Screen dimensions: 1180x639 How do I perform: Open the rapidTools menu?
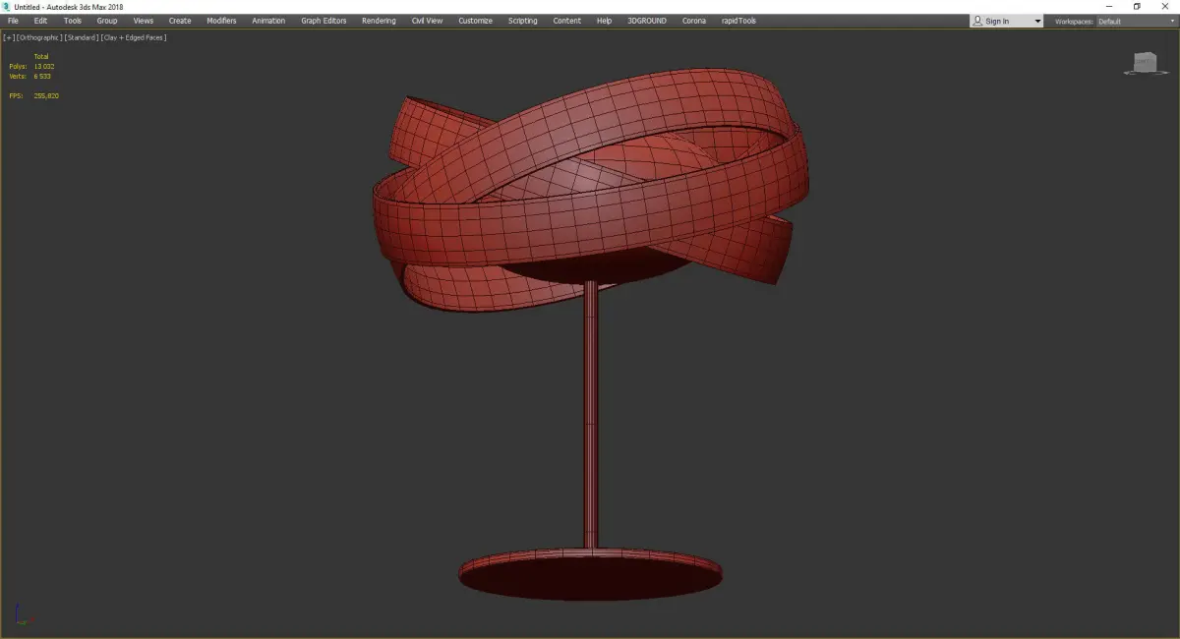pyautogui.click(x=738, y=21)
